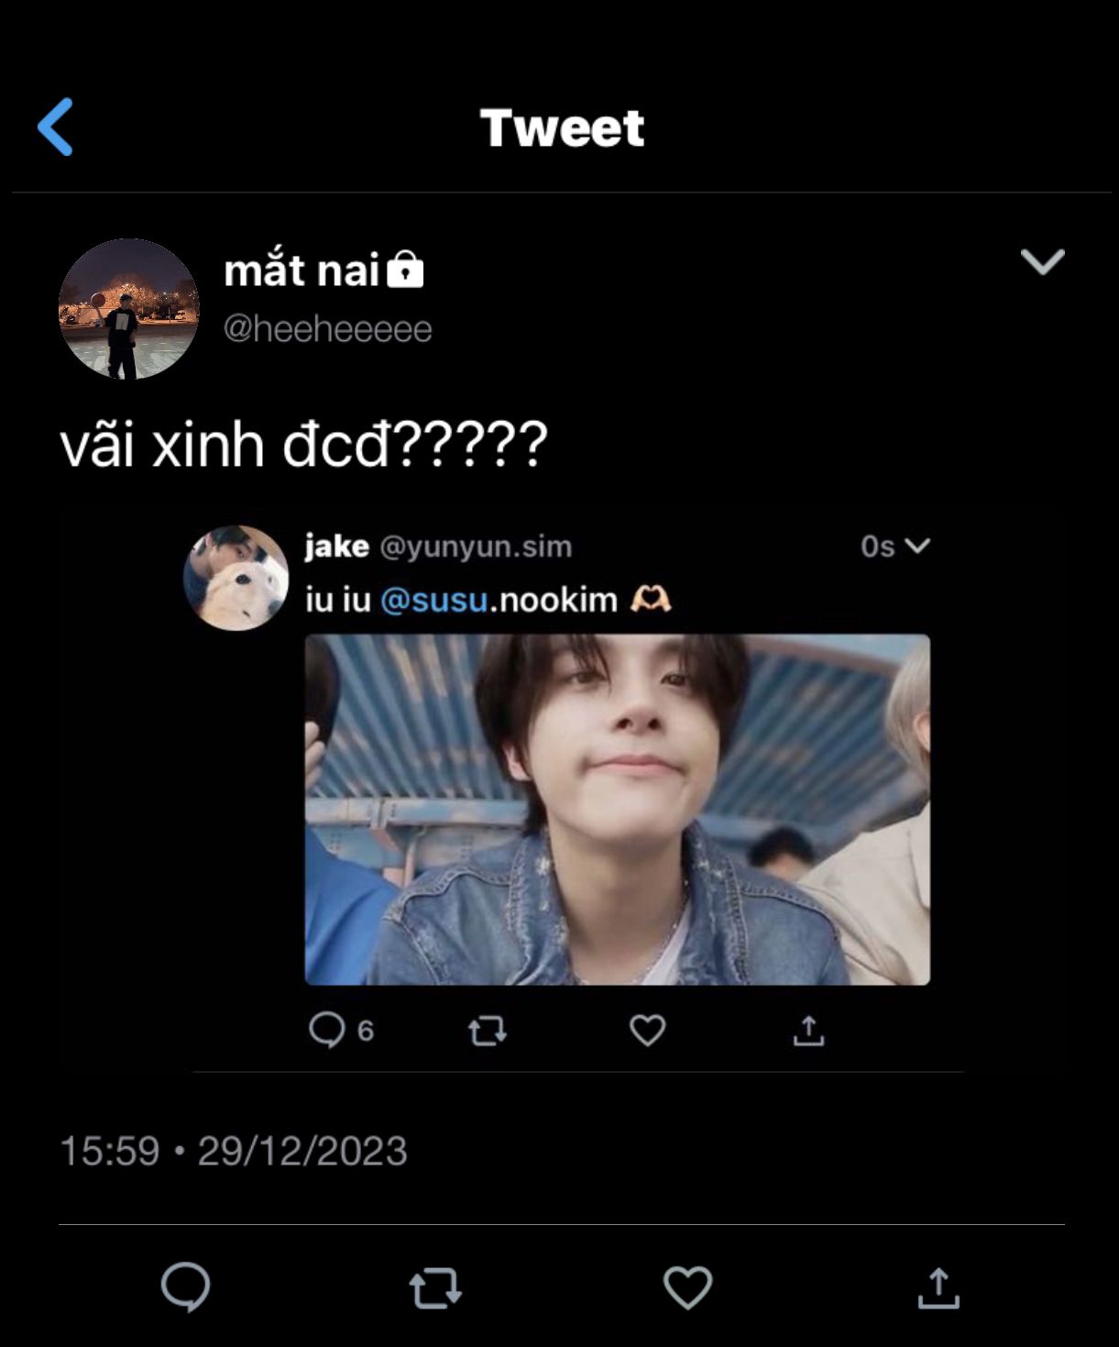Click the locked account padlock icon
The image size is (1119, 1347).
point(405,271)
